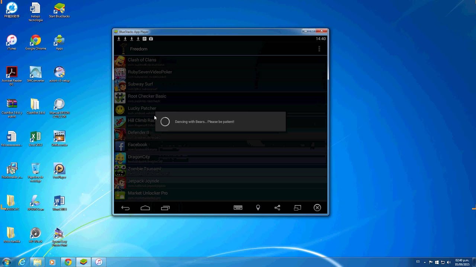Select Root Checker Basic in the list
The image size is (476, 267).
221,98
